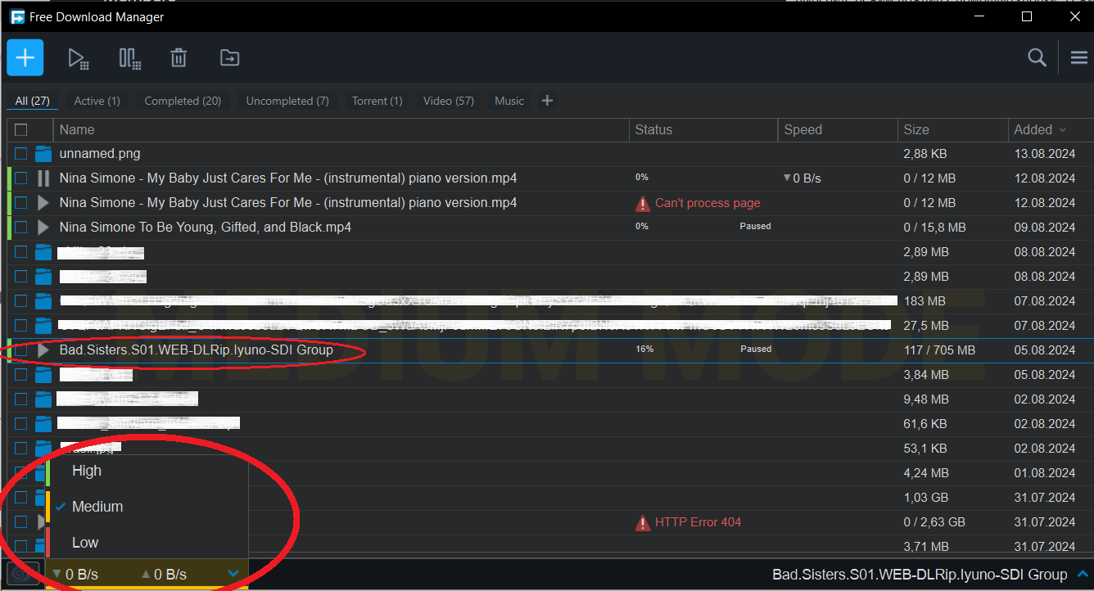The width and height of the screenshot is (1094, 591).
Task: Pause all downloads using the toolbar pause icon
Action: [x=129, y=58]
